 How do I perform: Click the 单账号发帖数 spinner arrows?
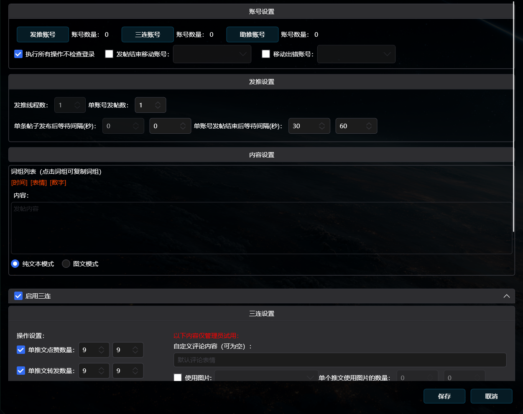(x=158, y=105)
